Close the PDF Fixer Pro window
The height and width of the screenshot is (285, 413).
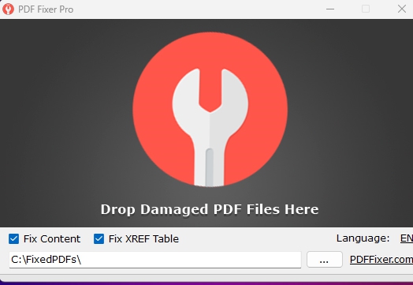tap(402, 9)
